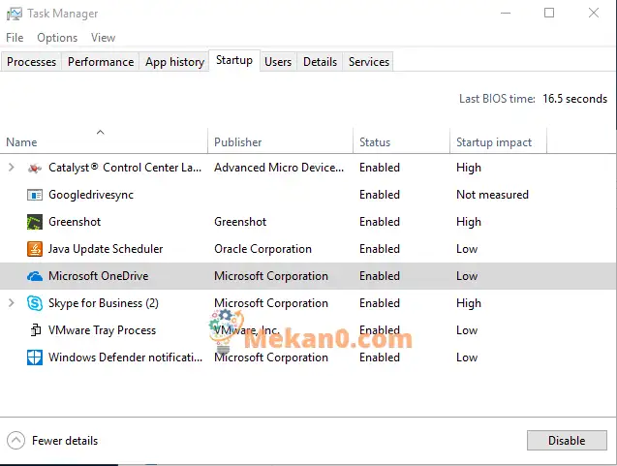Select the Googledrivesync entry name
Image resolution: width=617 pixels, height=466 pixels.
[x=91, y=195]
